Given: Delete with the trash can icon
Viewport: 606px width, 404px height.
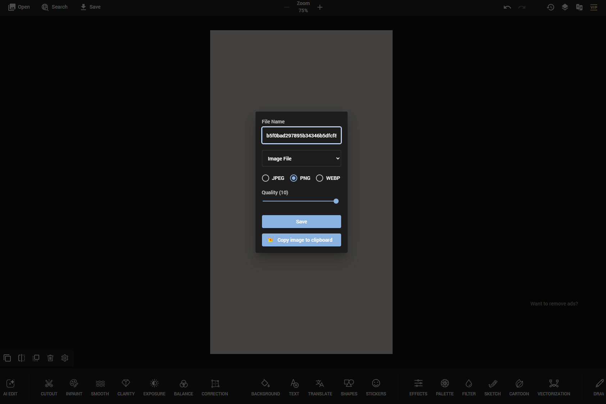Looking at the screenshot, I should (x=50, y=358).
